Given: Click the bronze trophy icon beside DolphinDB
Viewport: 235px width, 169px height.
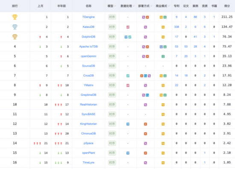Looking at the screenshot, I should pyautogui.click(x=15, y=37).
